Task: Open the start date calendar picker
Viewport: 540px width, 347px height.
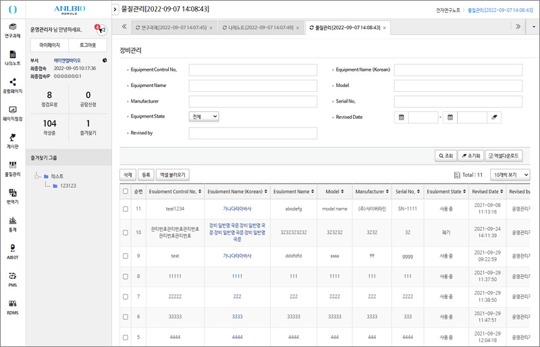Action: tap(401, 117)
